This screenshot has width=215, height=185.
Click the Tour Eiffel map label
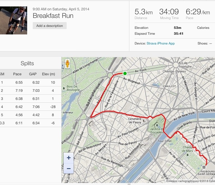tap(165, 141)
